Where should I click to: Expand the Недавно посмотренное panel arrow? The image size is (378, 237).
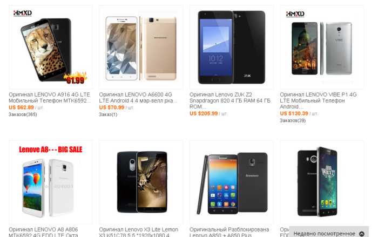click(362, 234)
